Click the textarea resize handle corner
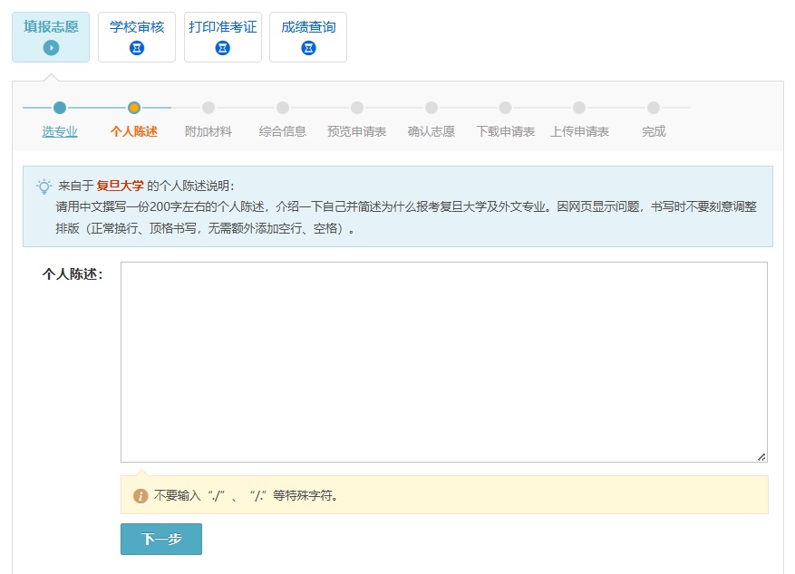This screenshot has width=795, height=574. (761, 456)
